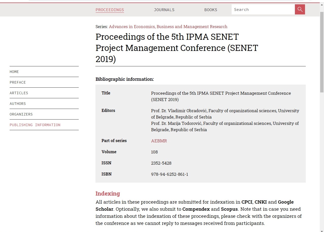324x232 pixels.
Task: Follow the AEBMR series link
Action: [x=159, y=141]
